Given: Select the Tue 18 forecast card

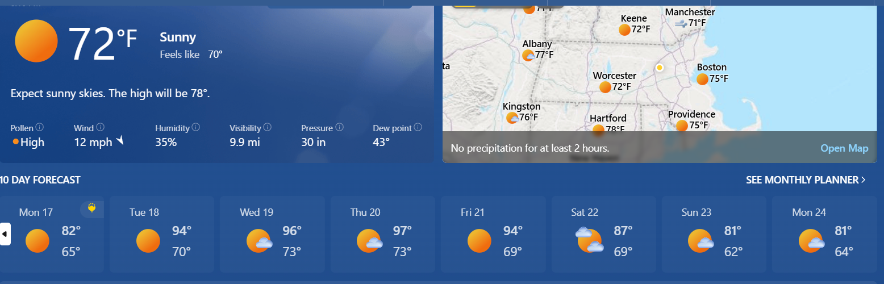Looking at the screenshot, I should point(162,234).
